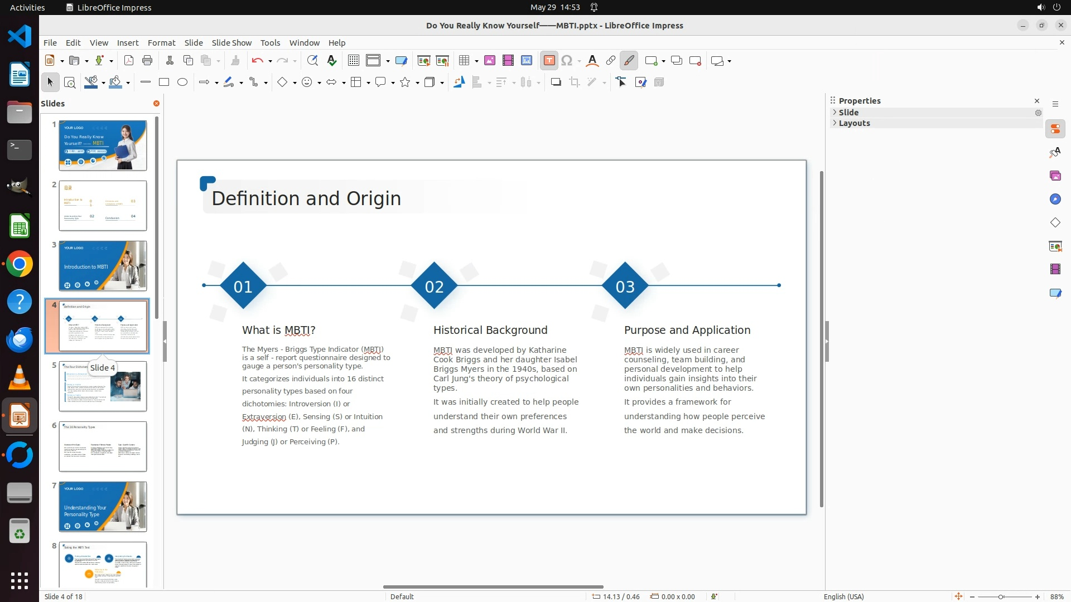
Task: Expand the Layouts section in Properties
Action: pos(854,123)
